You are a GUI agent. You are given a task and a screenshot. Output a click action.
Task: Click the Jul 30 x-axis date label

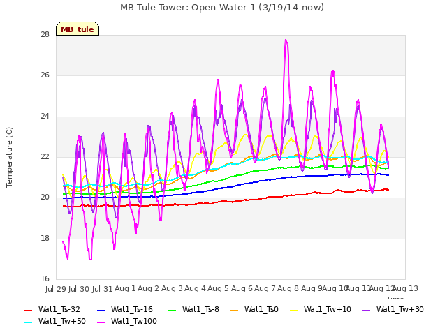[x=79, y=289]
